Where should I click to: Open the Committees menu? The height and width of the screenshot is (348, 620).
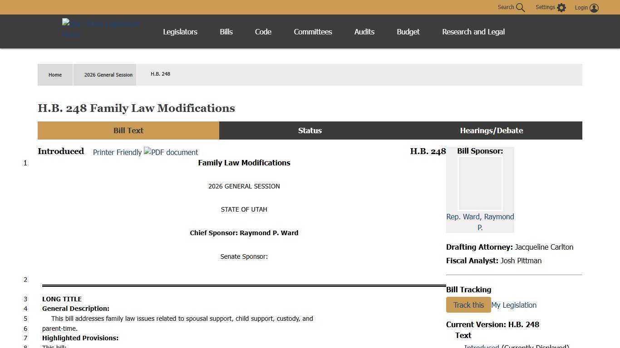(x=313, y=32)
